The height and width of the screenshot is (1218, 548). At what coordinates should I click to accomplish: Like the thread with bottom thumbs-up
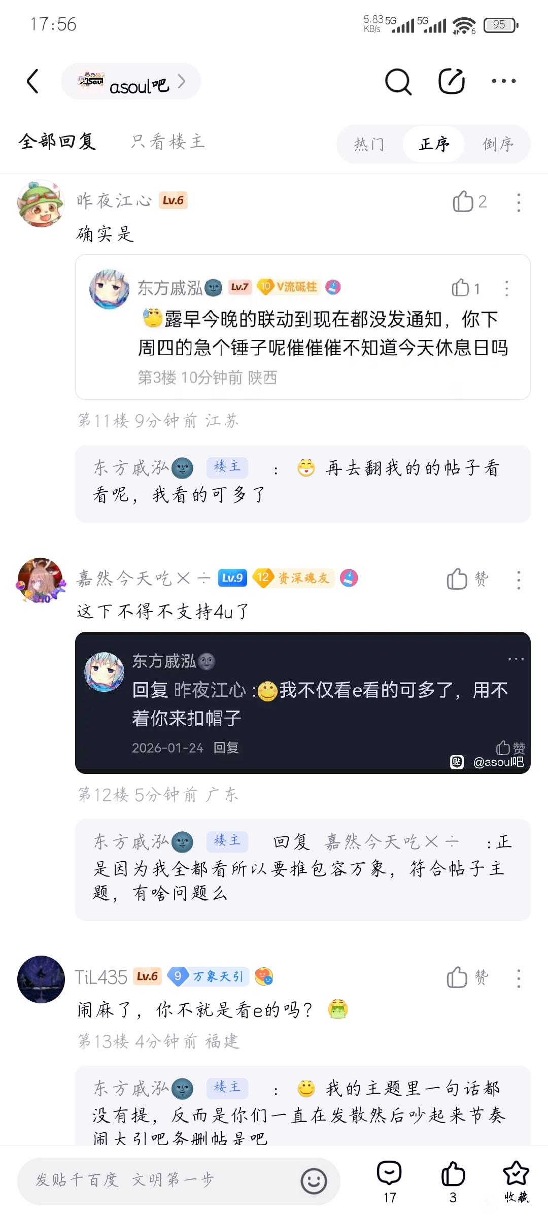click(x=453, y=1182)
